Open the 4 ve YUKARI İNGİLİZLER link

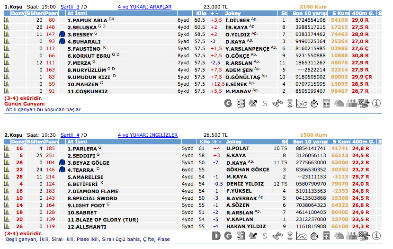click(147, 135)
